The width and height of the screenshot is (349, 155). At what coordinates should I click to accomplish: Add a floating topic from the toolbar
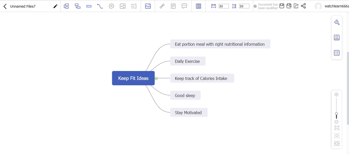[89, 6]
